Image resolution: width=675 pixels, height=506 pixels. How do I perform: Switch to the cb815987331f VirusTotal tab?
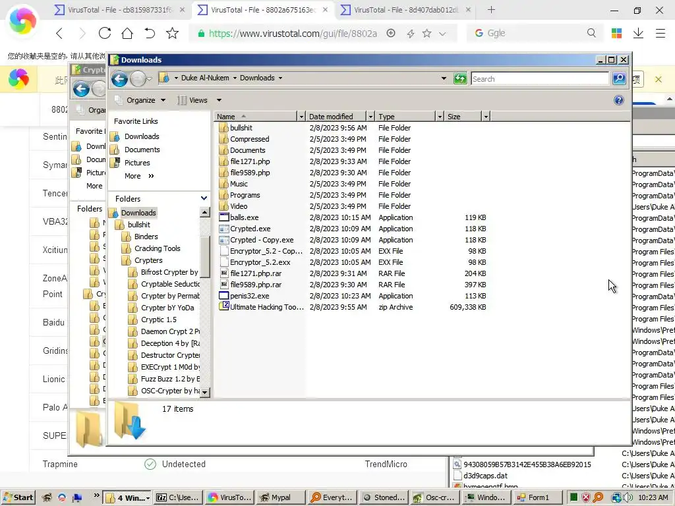click(x=120, y=9)
